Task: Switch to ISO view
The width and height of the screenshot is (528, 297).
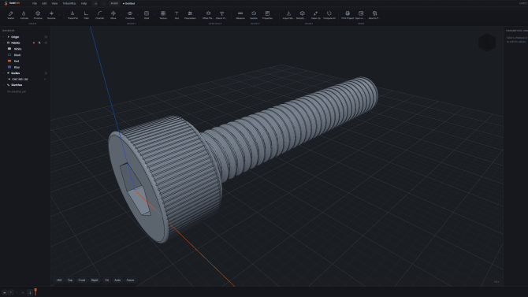Action: (59, 280)
